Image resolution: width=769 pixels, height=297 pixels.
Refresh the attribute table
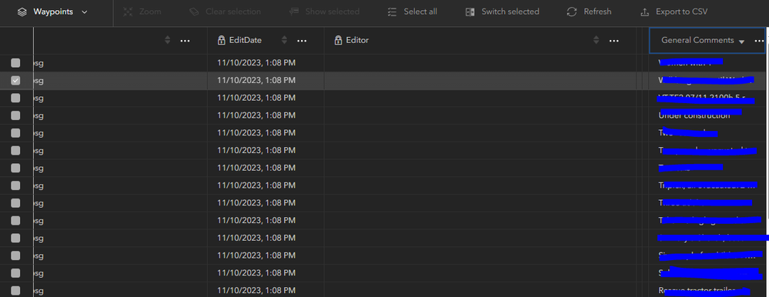click(x=589, y=12)
